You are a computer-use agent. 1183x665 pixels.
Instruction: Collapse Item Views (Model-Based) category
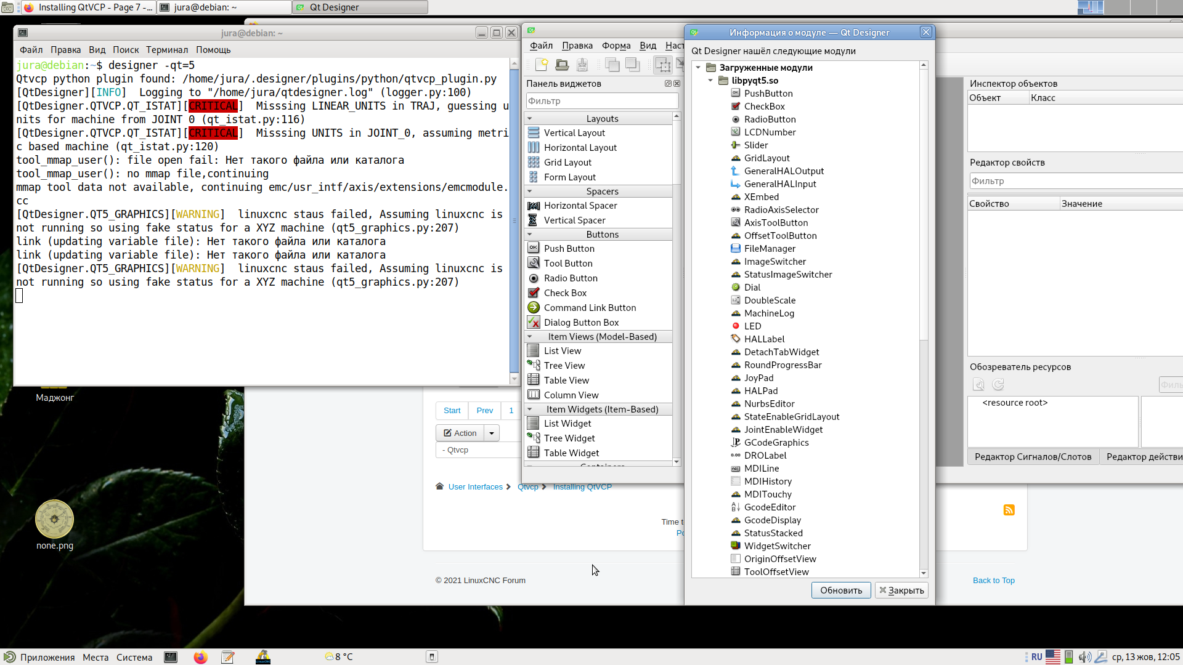click(598, 337)
